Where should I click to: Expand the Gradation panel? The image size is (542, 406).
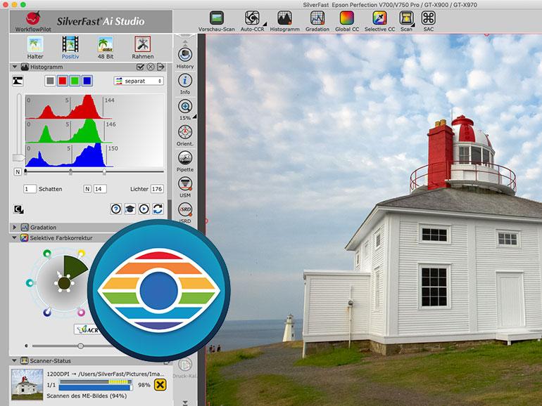pos(15,228)
